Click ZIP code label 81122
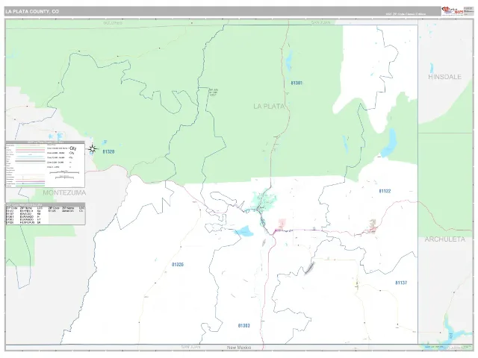This screenshot has width=478, height=358. pyautogui.click(x=385, y=191)
